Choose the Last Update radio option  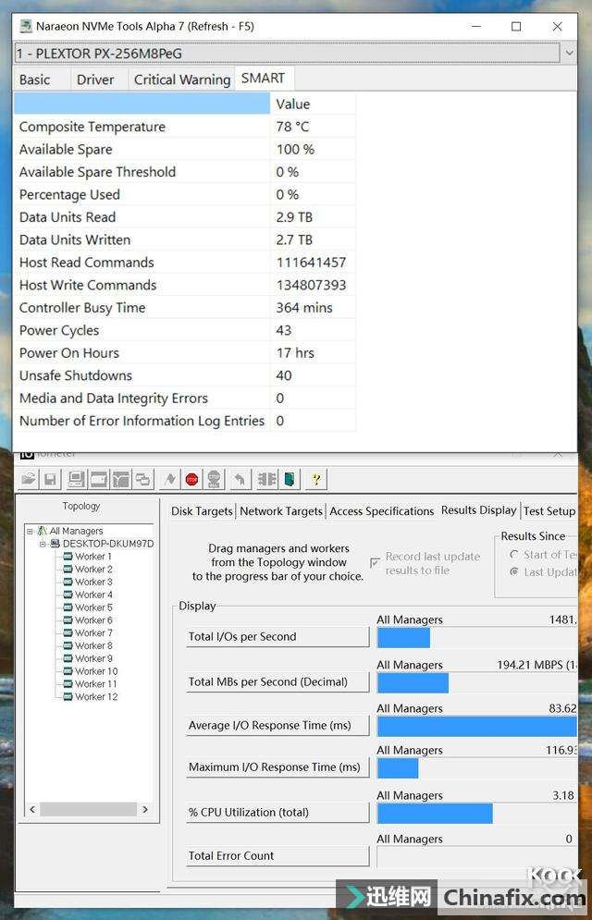click(x=514, y=571)
